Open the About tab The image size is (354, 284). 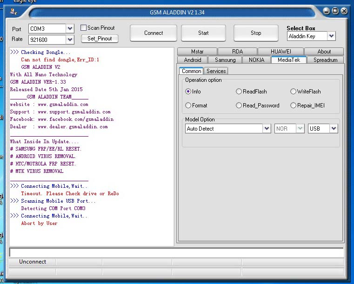tap(324, 52)
